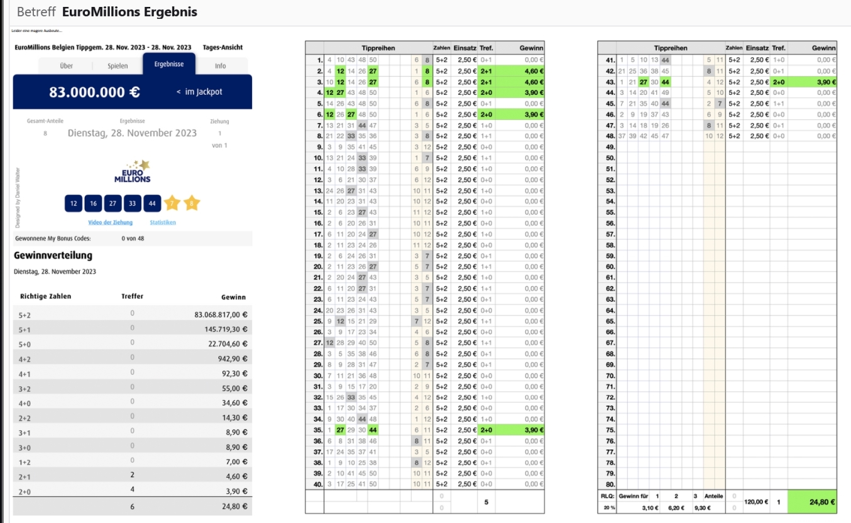Image resolution: width=851 pixels, height=523 pixels.
Task: Click the 'Treffer' column header
Action: pyautogui.click(x=132, y=296)
